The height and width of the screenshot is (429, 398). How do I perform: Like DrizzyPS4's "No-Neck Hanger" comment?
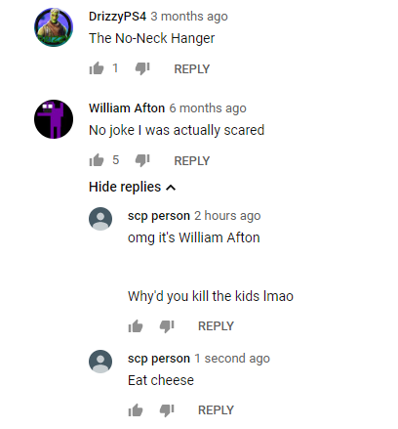pos(97,68)
